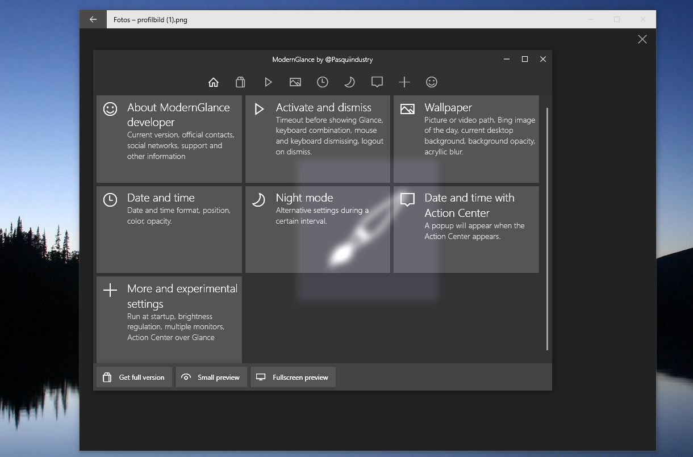
Task: Click the 'Fotos – profilbild (1).png' title text
Action: 151,19
